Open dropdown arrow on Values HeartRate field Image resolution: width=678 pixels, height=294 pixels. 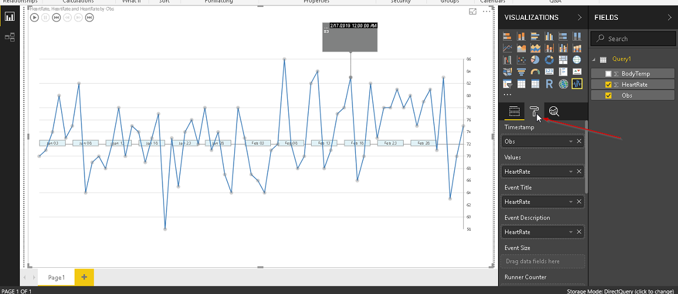click(x=571, y=171)
